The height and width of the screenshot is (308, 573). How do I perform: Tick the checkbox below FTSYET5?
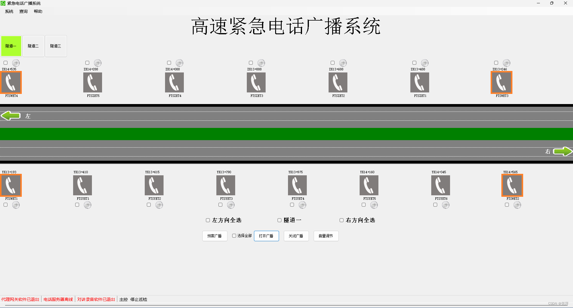[x=364, y=205]
